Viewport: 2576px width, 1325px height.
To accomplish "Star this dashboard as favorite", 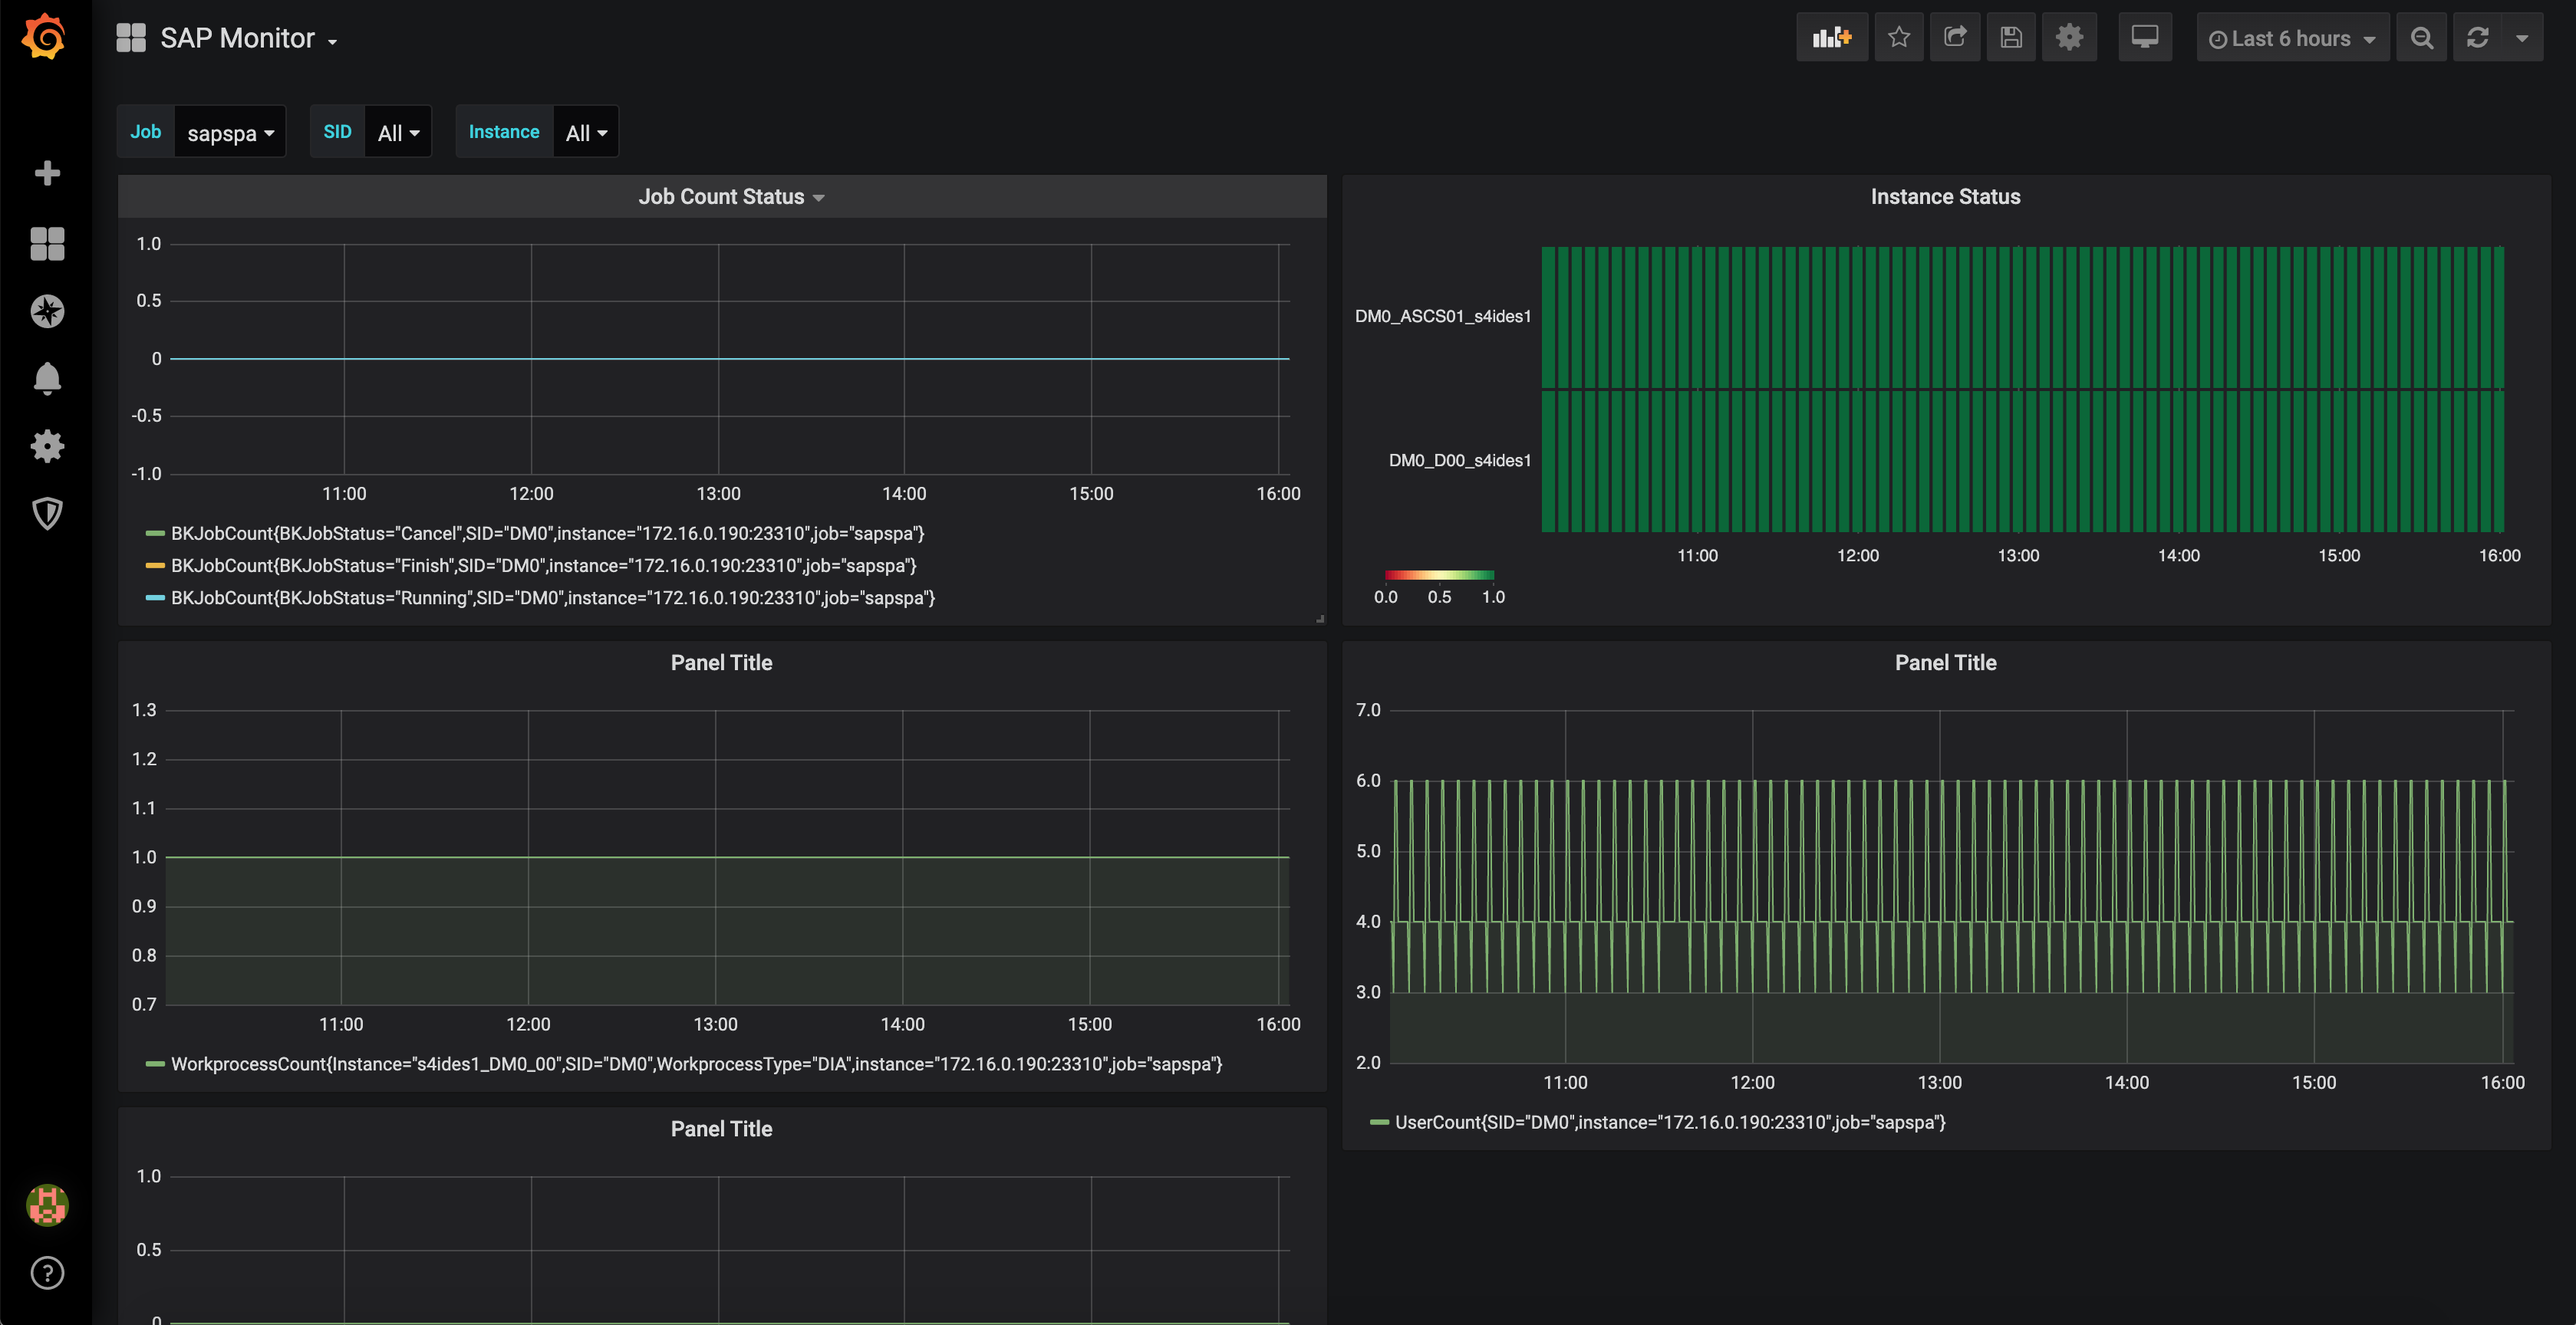I will 1898,38.
